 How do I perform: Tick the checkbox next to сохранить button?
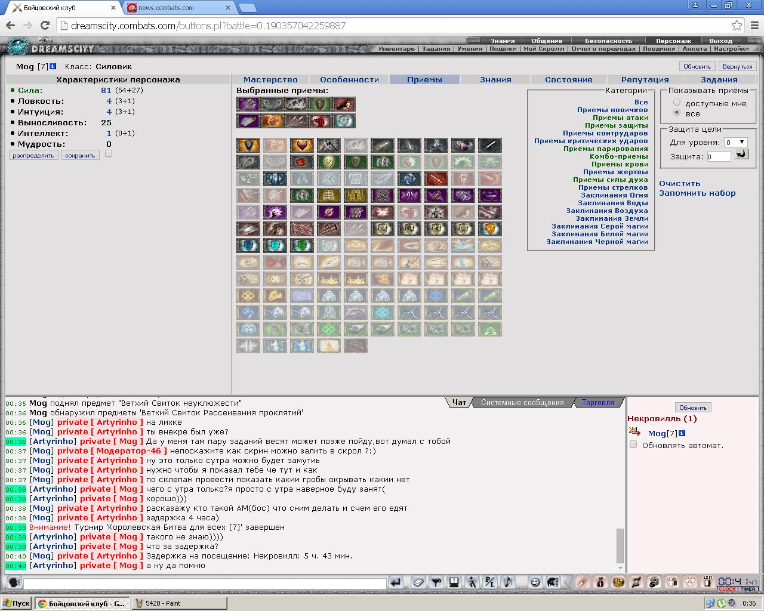(109, 154)
